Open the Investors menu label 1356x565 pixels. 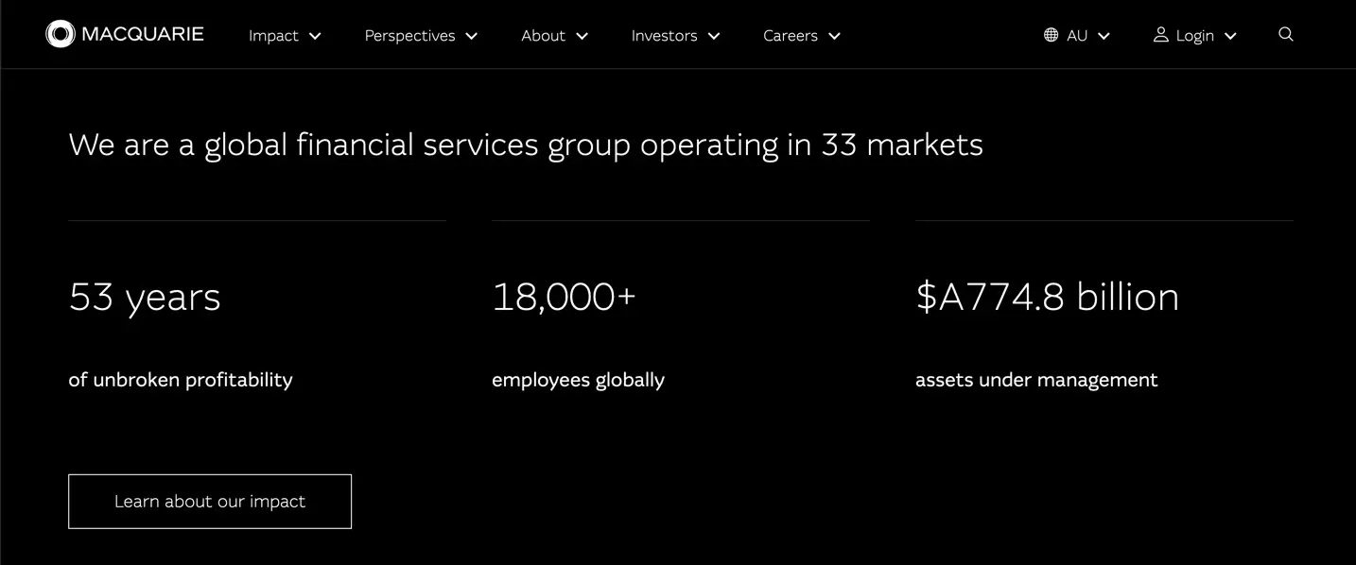pyautogui.click(x=664, y=36)
